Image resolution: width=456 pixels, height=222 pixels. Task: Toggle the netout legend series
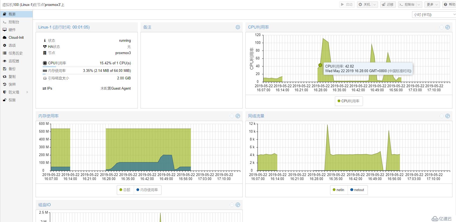click(x=357, y=190)
